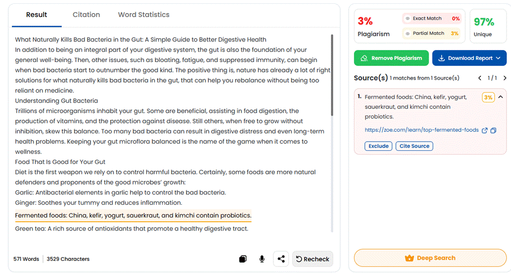This screenshot has height=274, width=511.
Task: Switch to the Word Statistics tab
Action: point(144,15)
